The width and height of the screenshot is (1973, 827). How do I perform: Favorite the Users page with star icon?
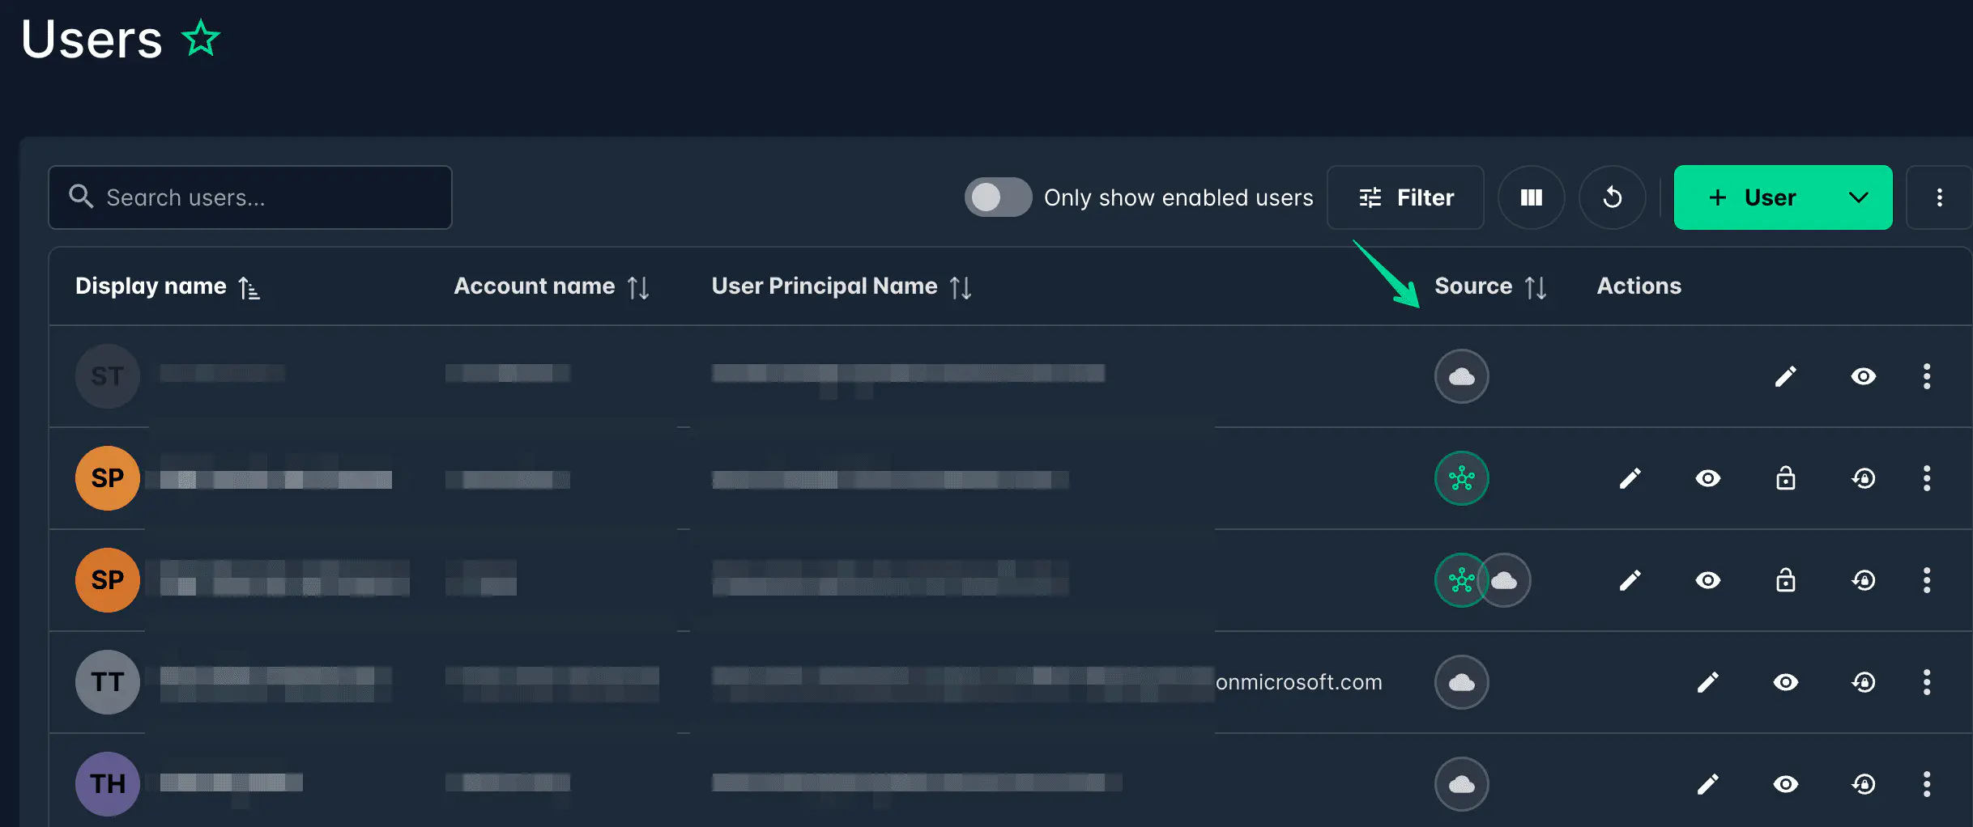click(201, 39)
